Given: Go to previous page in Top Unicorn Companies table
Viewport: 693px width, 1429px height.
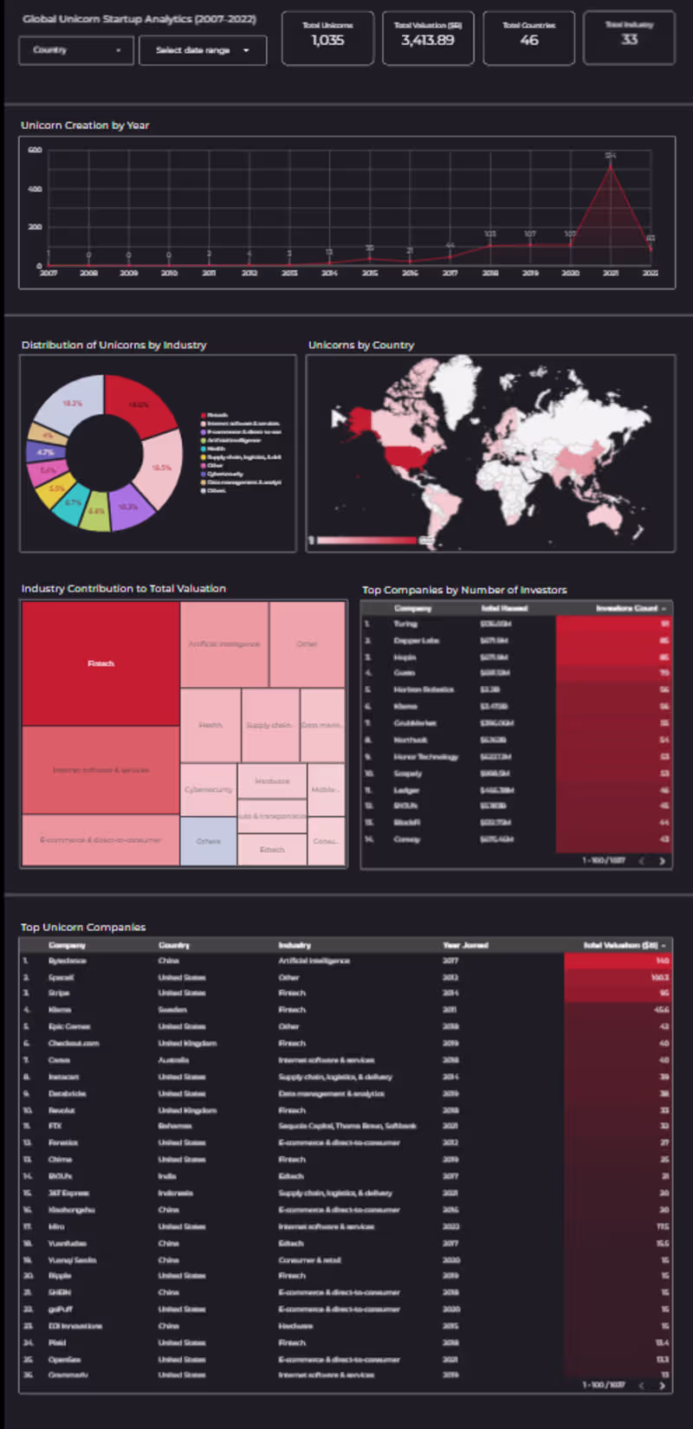Looking at the screenshot, I should (642, 1386).
